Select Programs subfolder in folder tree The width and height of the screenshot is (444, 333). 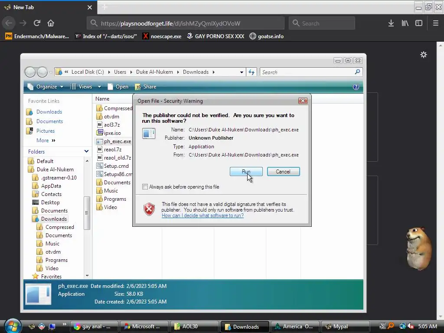pos(56,260)
